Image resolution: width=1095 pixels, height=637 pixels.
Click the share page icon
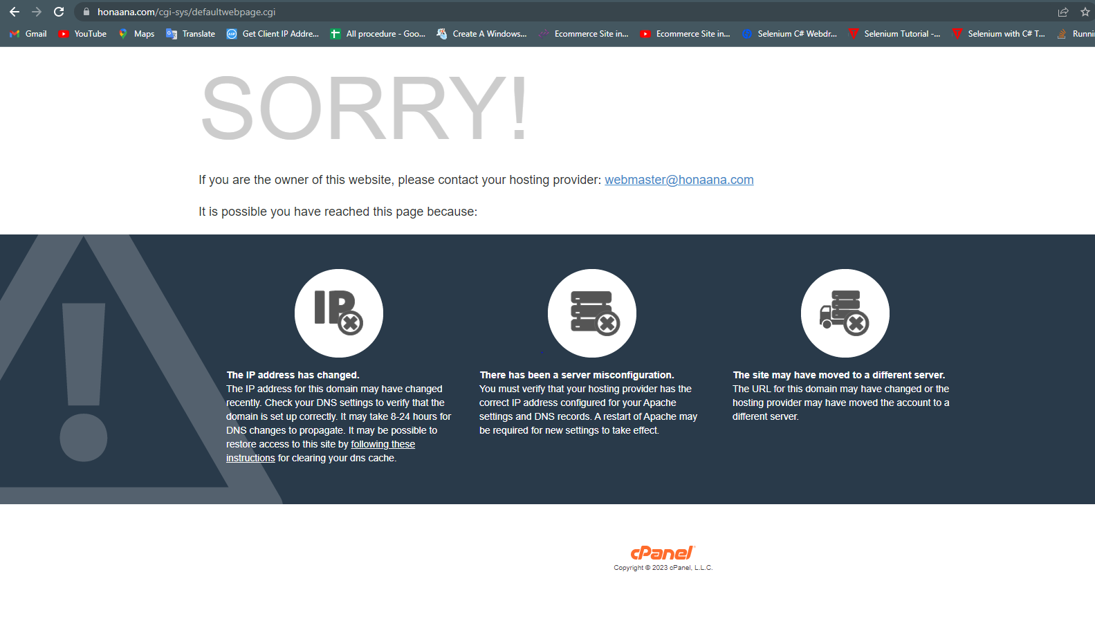click(x=1063, y=12)
